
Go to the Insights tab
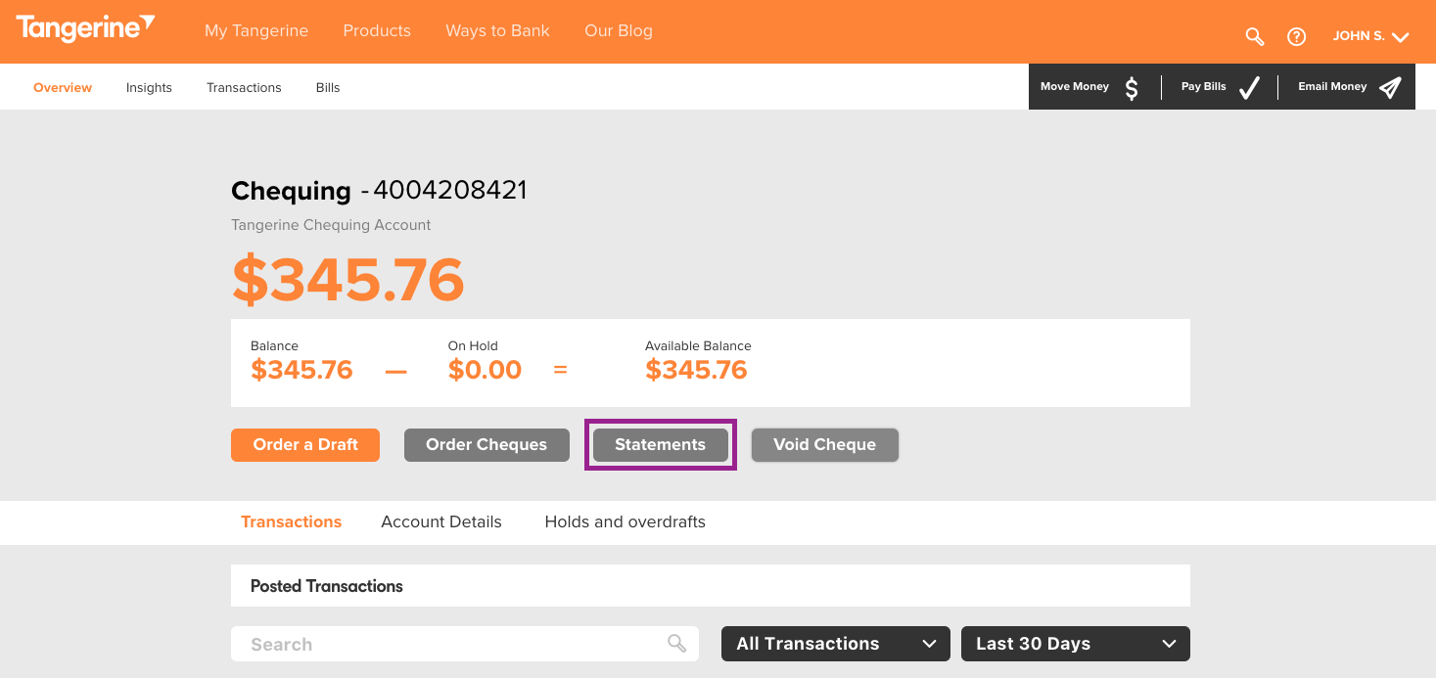point(149,87)
